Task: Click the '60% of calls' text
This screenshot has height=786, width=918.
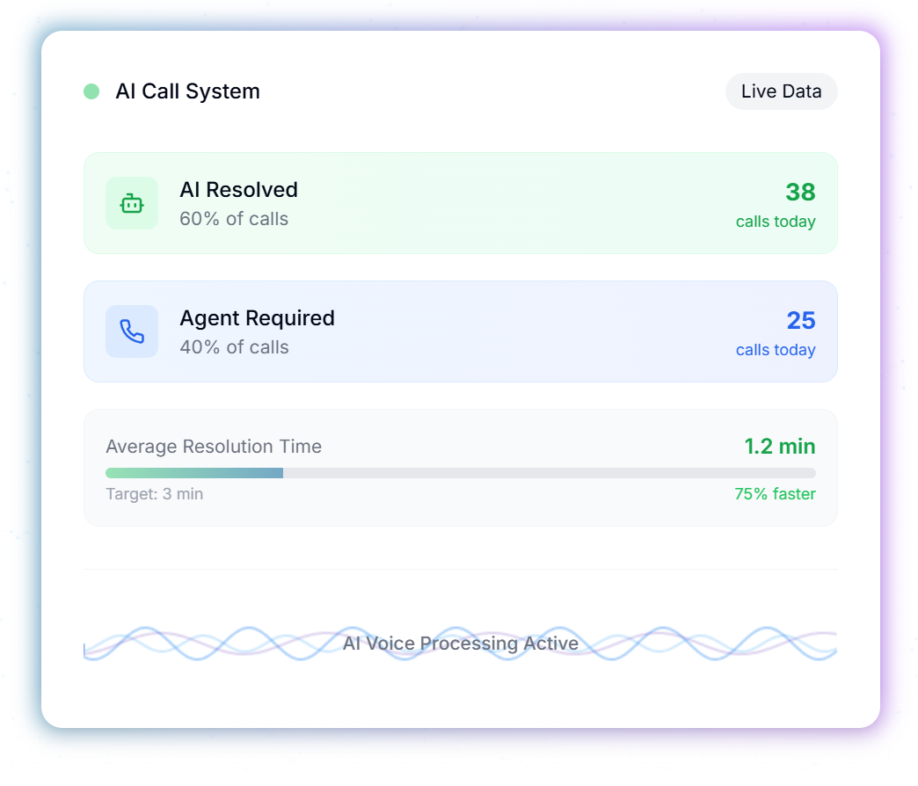Action: (x=234, y=219)
